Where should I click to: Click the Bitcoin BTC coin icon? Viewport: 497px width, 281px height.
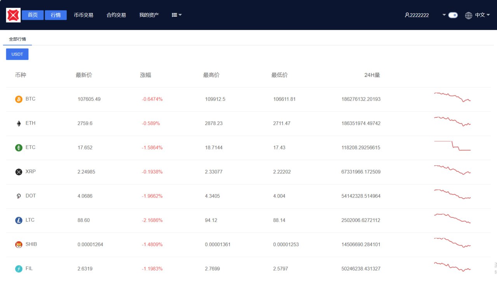click(19, 99)
